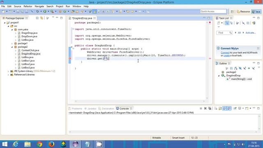Switch to the Resource perspective

pyautogui.click(x=243, y=12)
